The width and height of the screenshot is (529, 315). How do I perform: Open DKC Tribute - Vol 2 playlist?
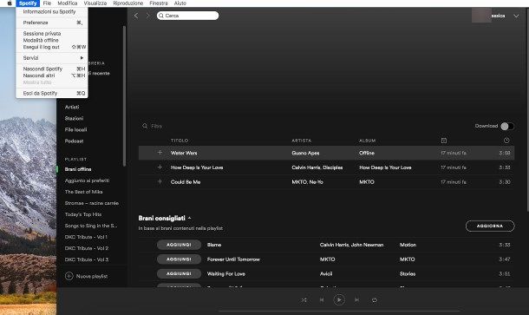click(87, 248)
